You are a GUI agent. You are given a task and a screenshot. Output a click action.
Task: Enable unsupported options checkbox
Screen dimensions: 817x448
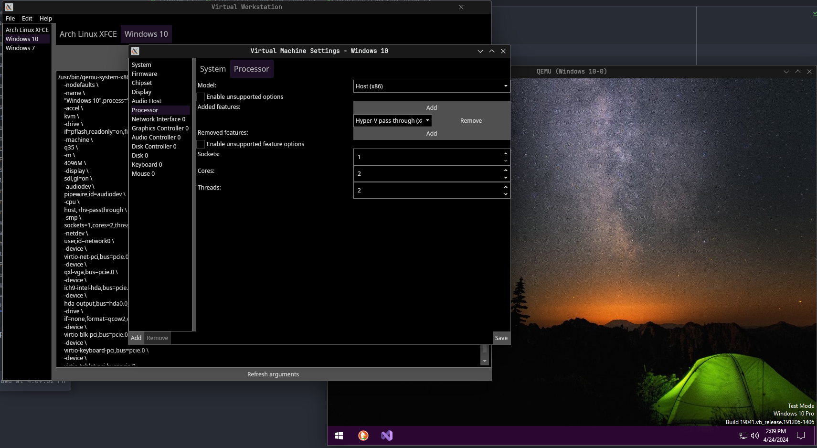(201, 97)
